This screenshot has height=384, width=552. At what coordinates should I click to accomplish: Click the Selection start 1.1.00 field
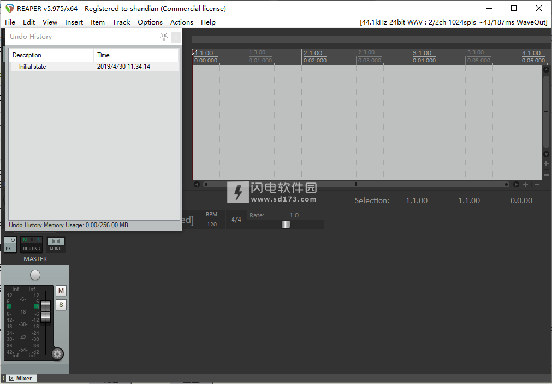[417, 200]
